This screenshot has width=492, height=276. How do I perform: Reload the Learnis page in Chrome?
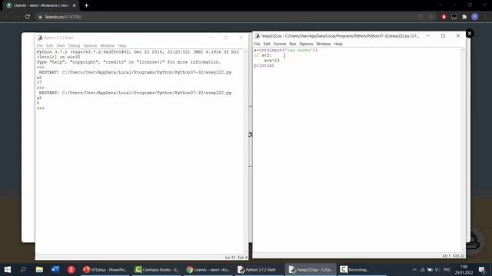point(28,17)
